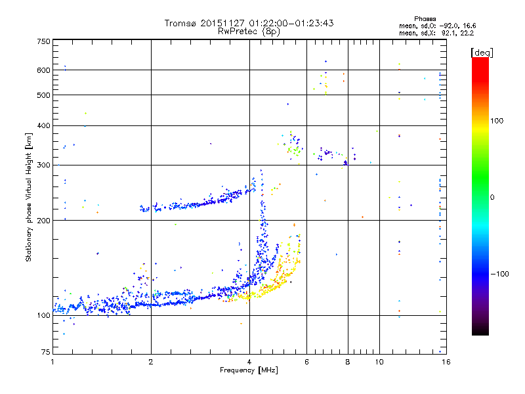Click the y-axis tick label '300'
The height and width of the screenshot is (394, 525).
(44, 165)
